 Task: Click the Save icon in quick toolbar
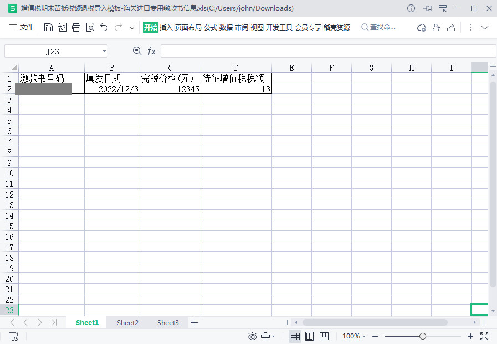point(48,27)
